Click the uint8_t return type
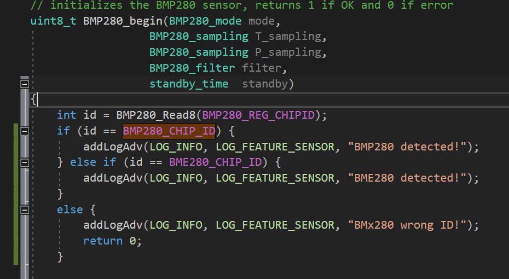 pos(54,21)
